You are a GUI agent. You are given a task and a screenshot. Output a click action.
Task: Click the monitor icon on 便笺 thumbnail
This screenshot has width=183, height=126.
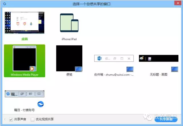click(78, 69)
